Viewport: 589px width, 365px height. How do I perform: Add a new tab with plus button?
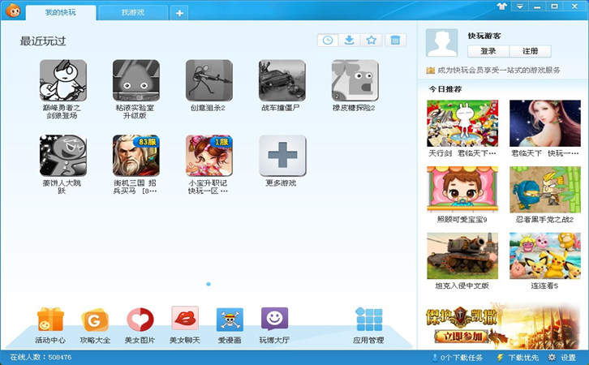(179, 13)
